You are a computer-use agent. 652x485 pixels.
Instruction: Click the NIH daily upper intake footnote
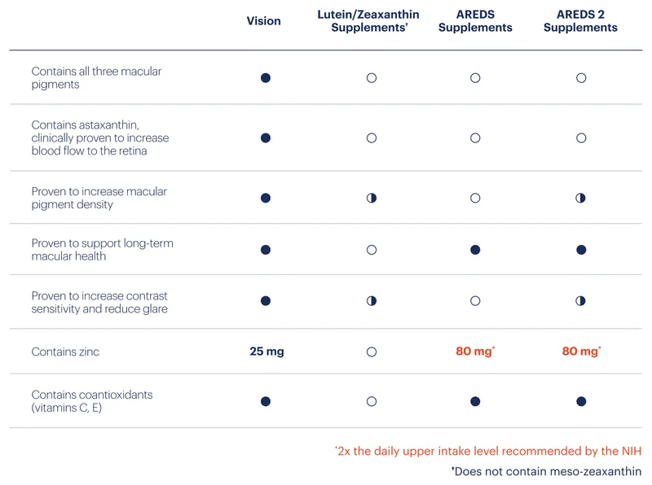point(488,452)
